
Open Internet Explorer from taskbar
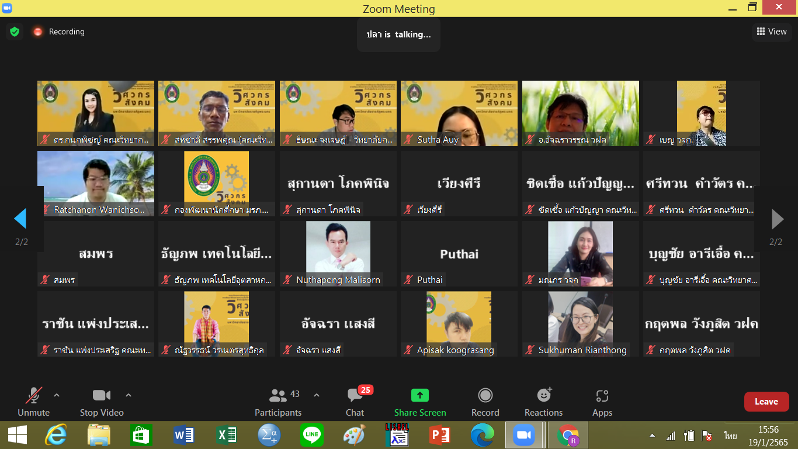pos(57,435)
